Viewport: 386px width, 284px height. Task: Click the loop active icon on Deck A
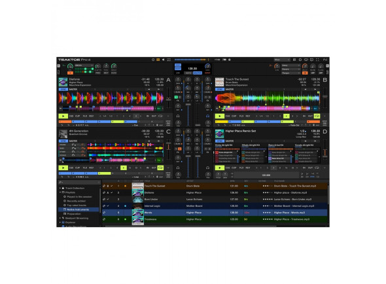160,116
